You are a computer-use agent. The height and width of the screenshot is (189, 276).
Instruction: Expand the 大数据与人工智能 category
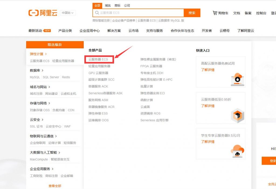pyautogui.click(x=43, y=153)
